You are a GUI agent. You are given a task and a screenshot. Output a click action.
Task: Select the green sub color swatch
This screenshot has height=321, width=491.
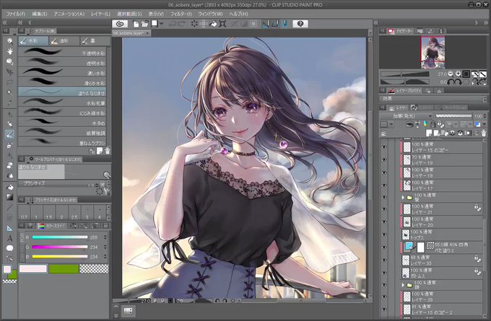click(x=64, y=269)
